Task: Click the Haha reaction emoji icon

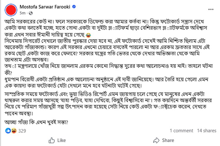Action: [x=13, y=131]
